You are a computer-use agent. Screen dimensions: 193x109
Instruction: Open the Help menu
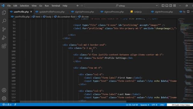(65, 6)
